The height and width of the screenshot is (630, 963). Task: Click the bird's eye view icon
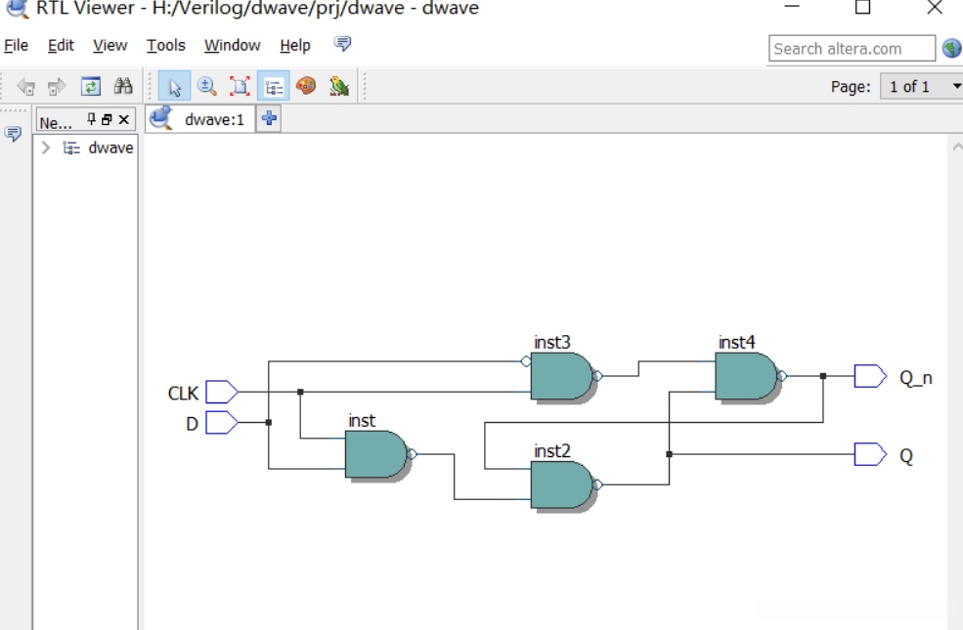339,86
